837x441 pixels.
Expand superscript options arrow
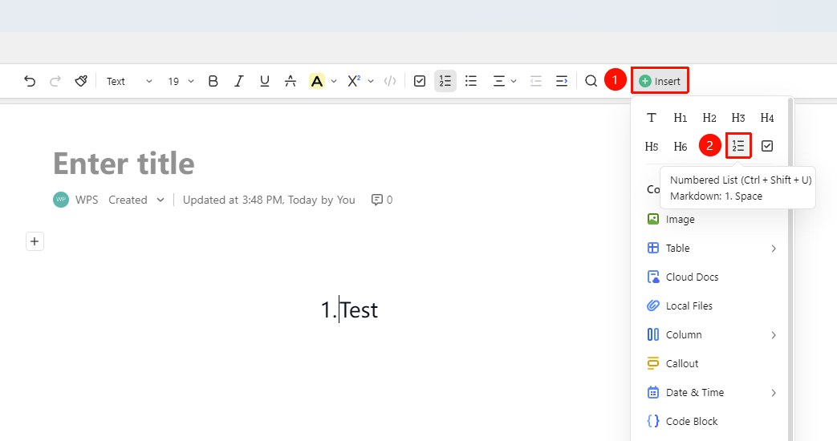(x=371, y=81)
